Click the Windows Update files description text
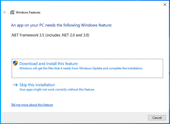Screen dimensions: 170x124 point(81,68)
